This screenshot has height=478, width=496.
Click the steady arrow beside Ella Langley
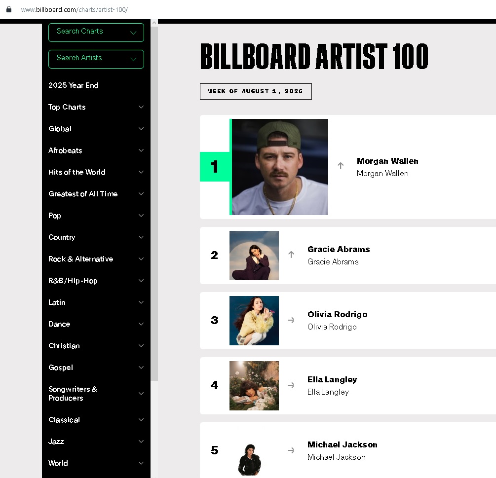coord(291,385)
